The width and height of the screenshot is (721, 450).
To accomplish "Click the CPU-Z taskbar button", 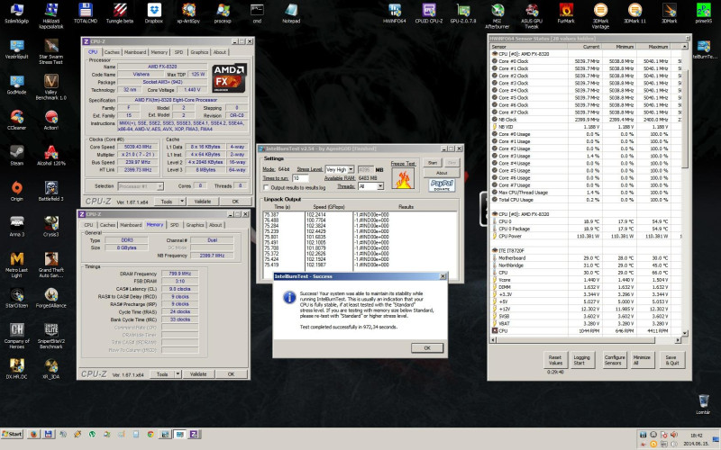I will (x=194, y=434).
